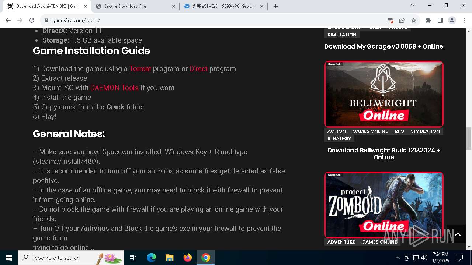
Task: Open Chrome three-dot menu
Action: [x=464, y=20]
